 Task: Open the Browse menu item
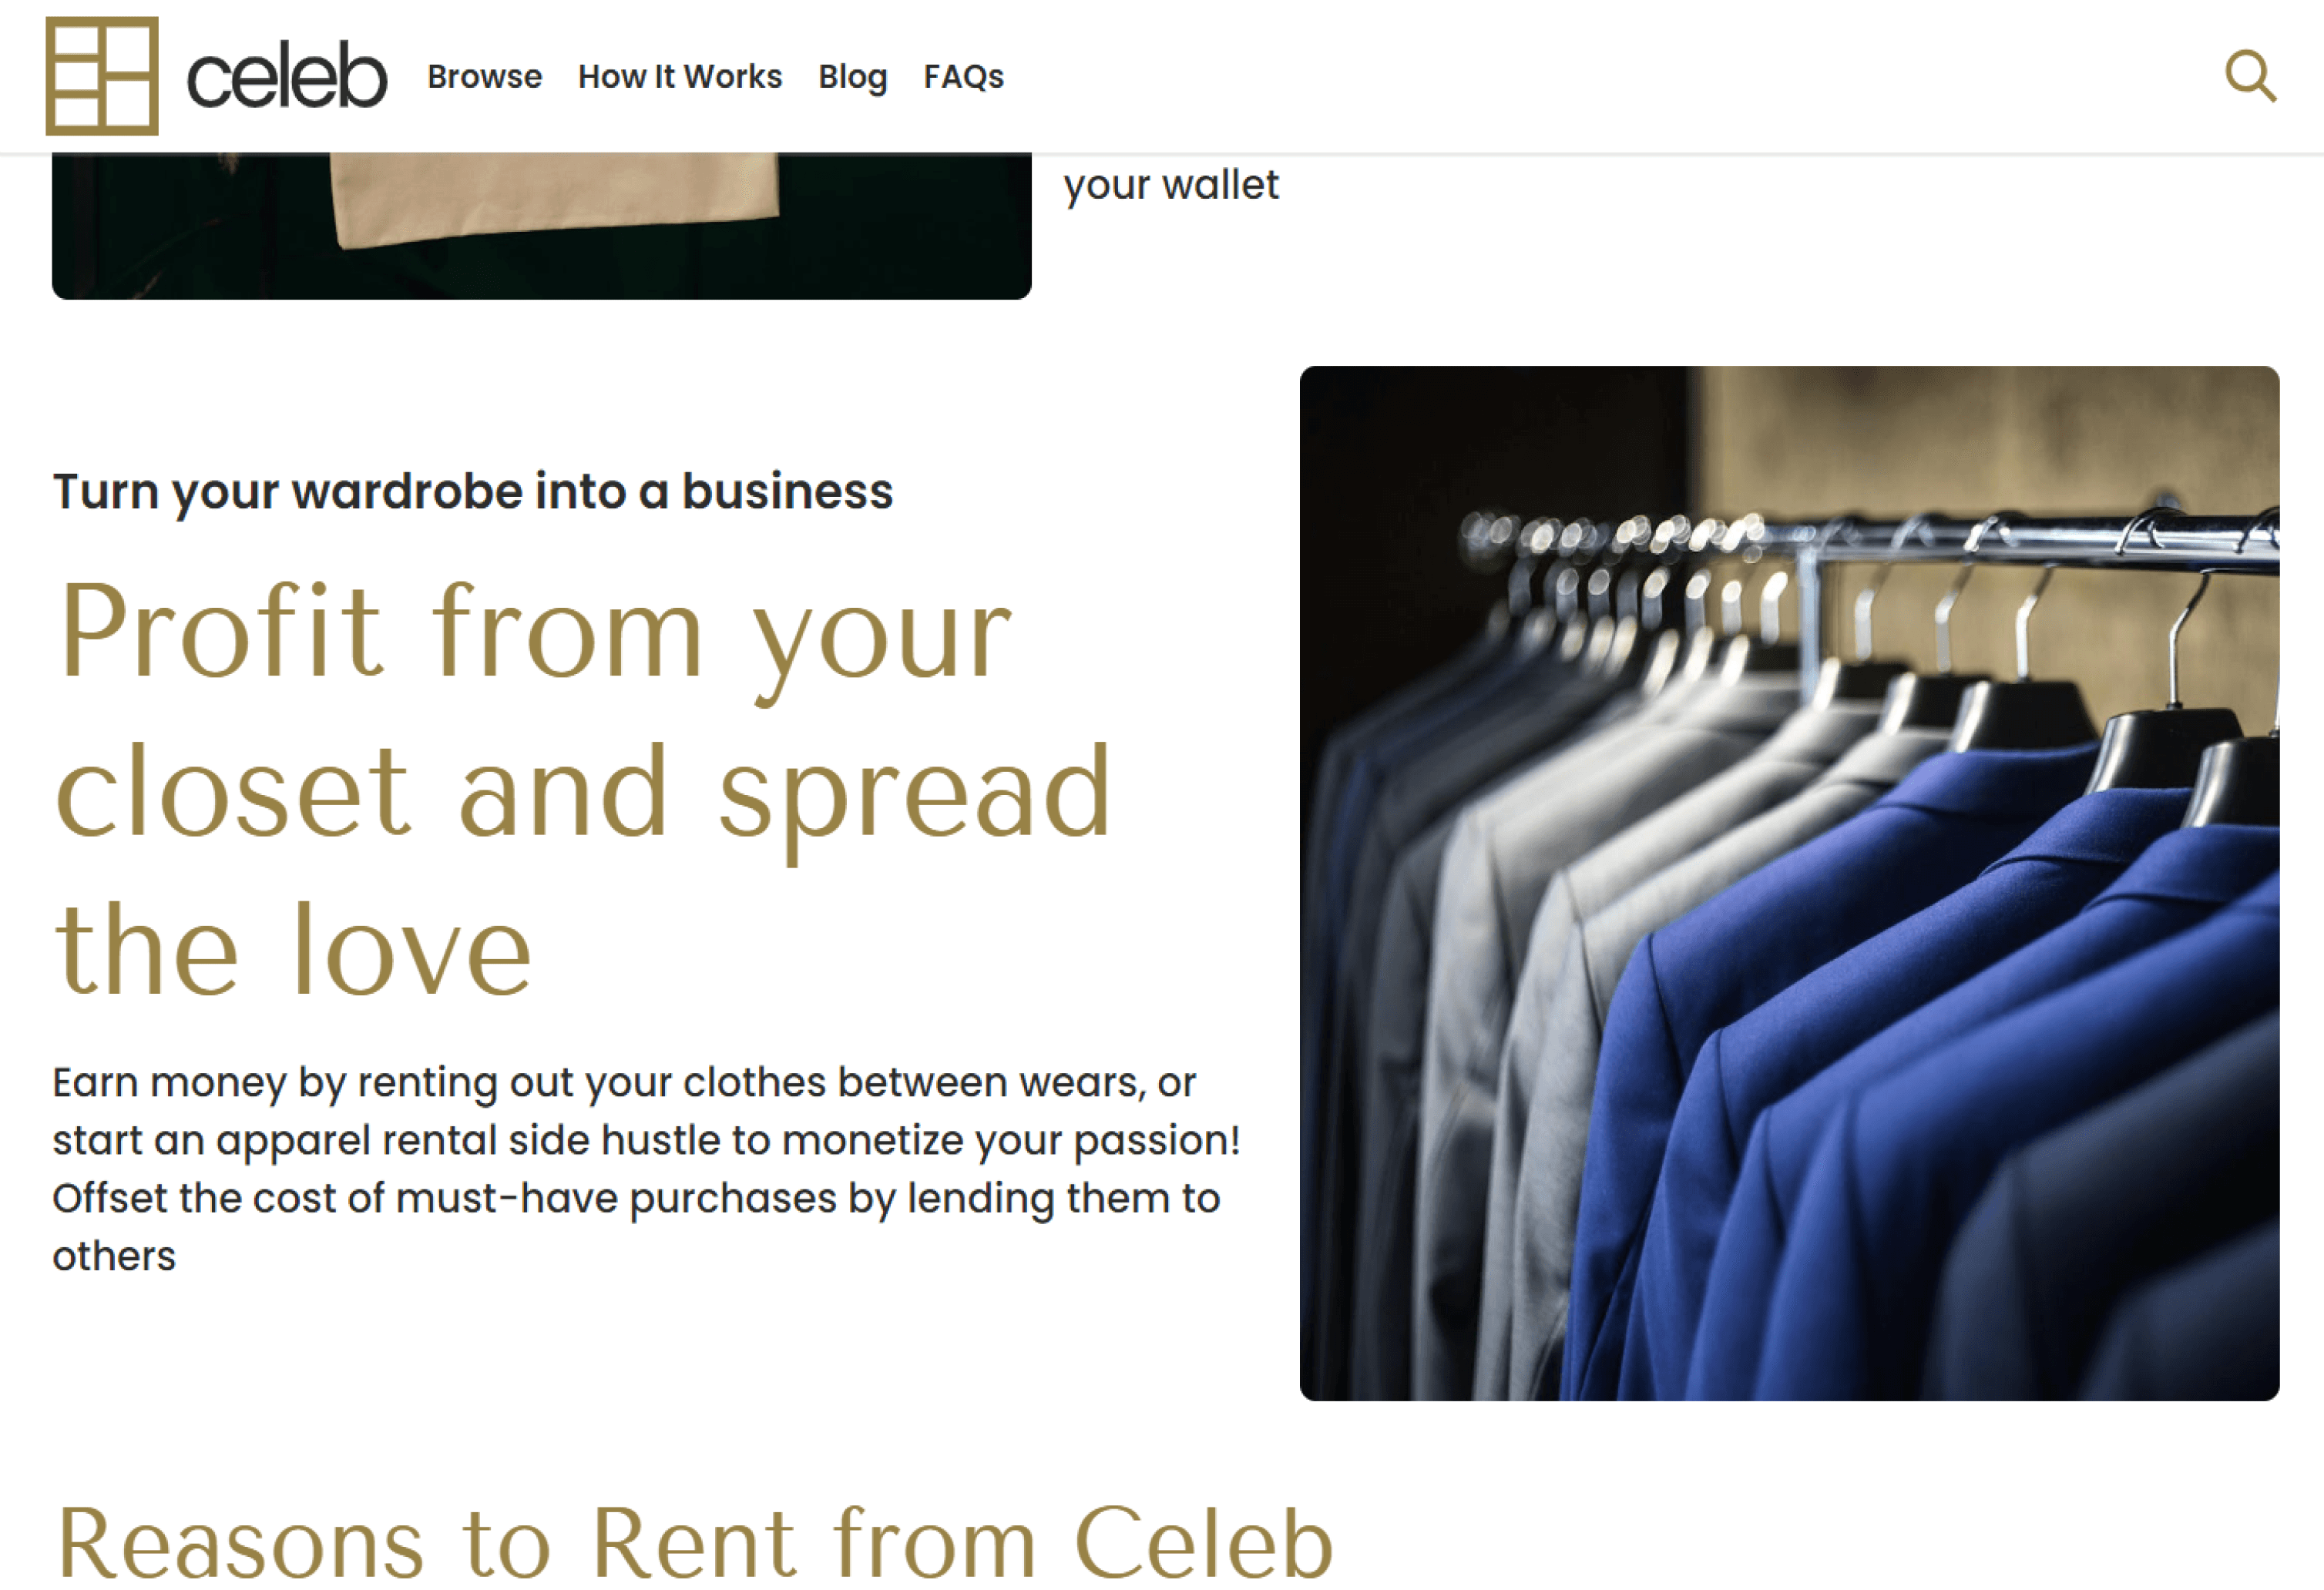coord(484,77)
